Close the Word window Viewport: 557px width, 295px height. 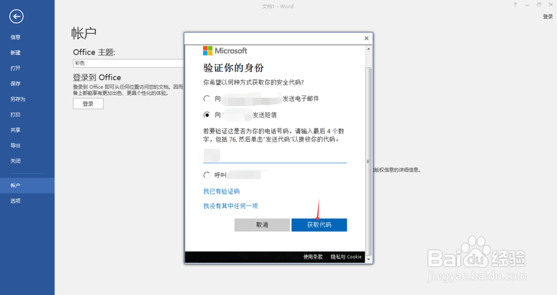click(x=551, y=4)
